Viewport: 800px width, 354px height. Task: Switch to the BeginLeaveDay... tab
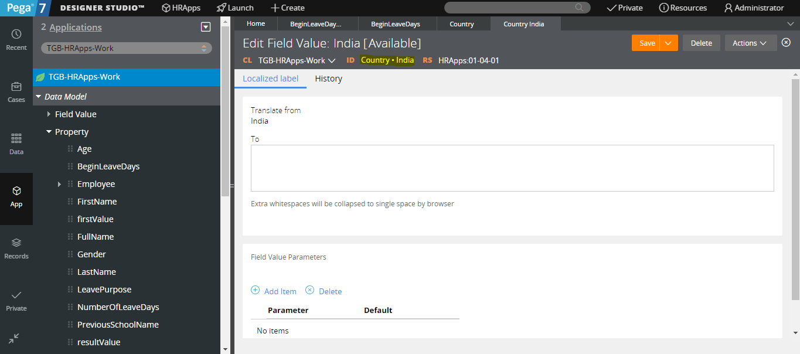tap(316, 24)
